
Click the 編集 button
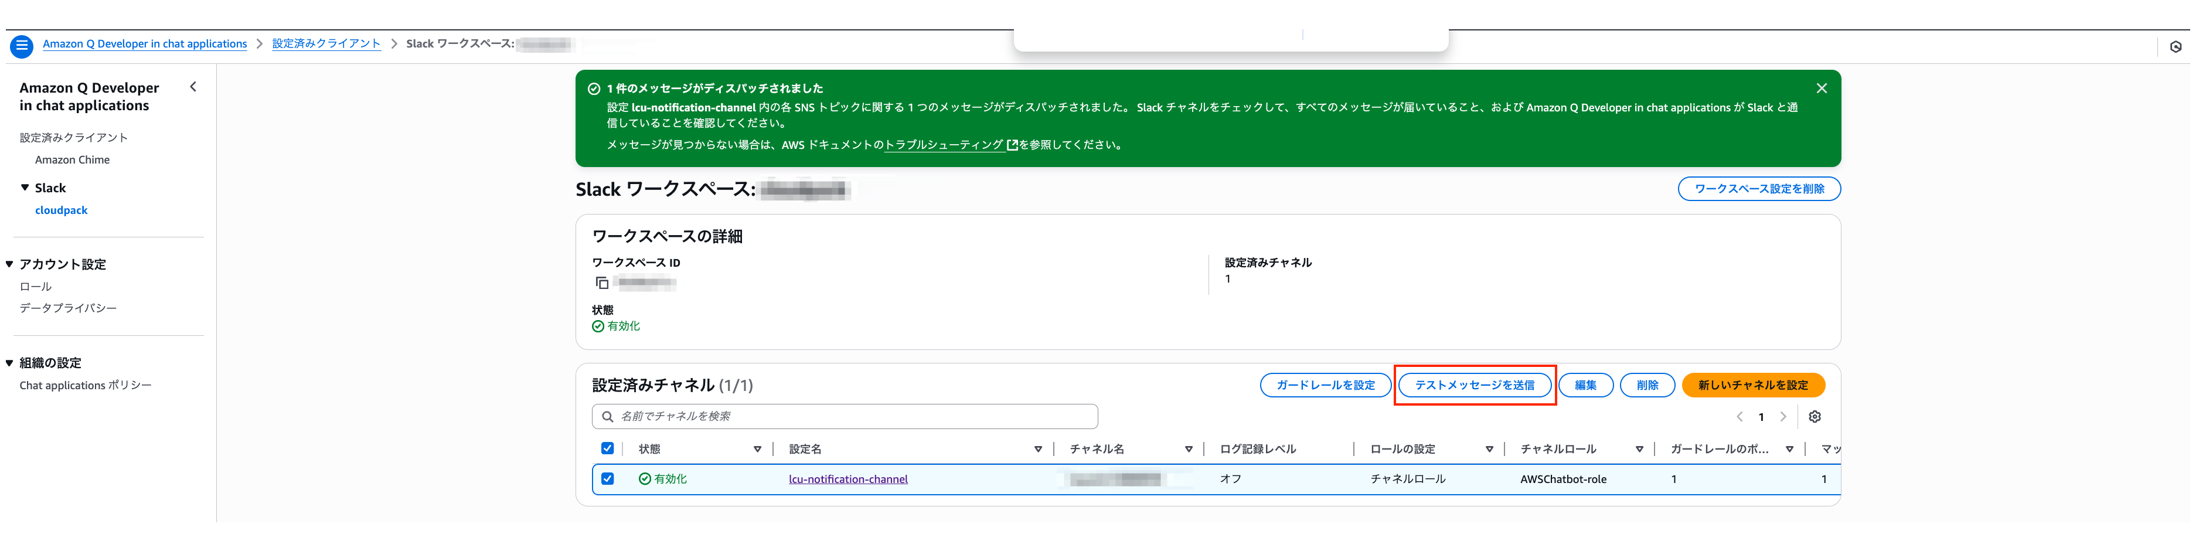pos(1585,385)
